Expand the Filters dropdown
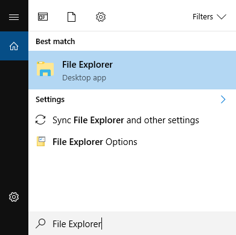Screen dimensions: 236x235 tap(209, 17)
